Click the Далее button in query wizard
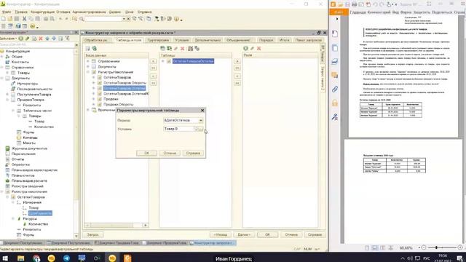Image resolution: width=466 pixels, height=262 pixels. (x=244, y=234)
